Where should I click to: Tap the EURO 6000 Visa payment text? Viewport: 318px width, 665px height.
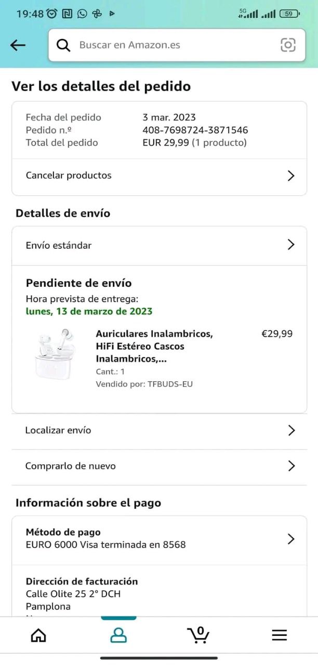[x=105, y=544]
